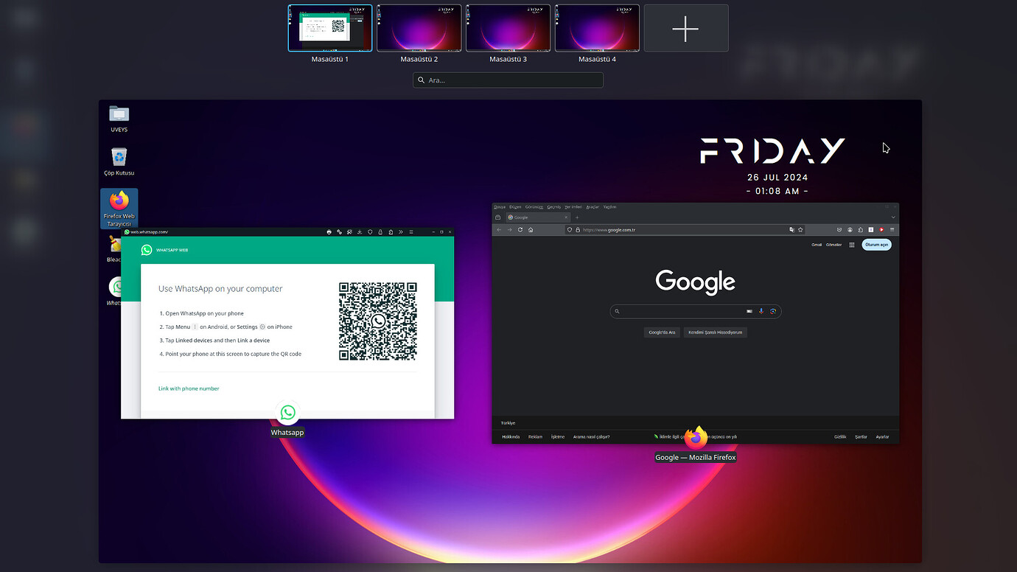Open the hamburger menu in Whatsapp window
Viewport: 1017px width, 572px height.
point(411,232)
